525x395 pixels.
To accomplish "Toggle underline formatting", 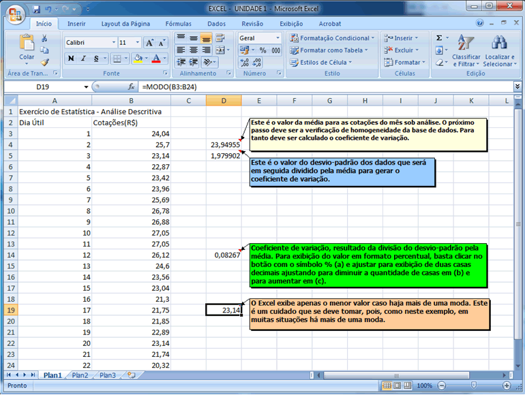I will coord(96,59).
